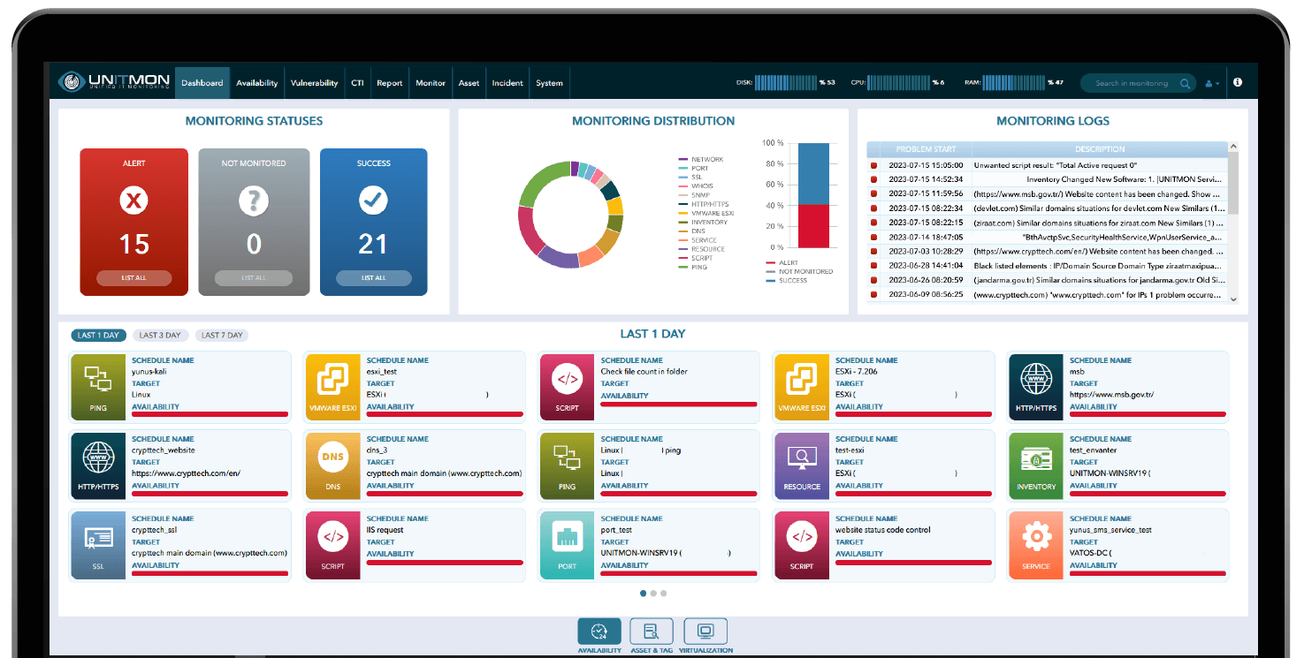Click https://www.msb.gov.tr/ target text
1304x658 pixels.
[1111, 395]
